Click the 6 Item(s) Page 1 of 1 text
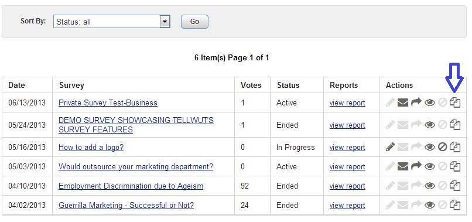The image size is (472, 222). click(232, 57)
